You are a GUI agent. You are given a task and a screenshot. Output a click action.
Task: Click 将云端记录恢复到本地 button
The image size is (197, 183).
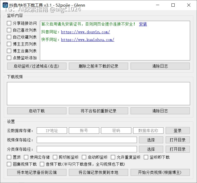click(98, 172)
